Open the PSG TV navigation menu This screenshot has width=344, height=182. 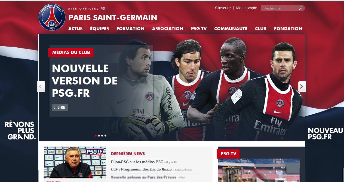199,29
